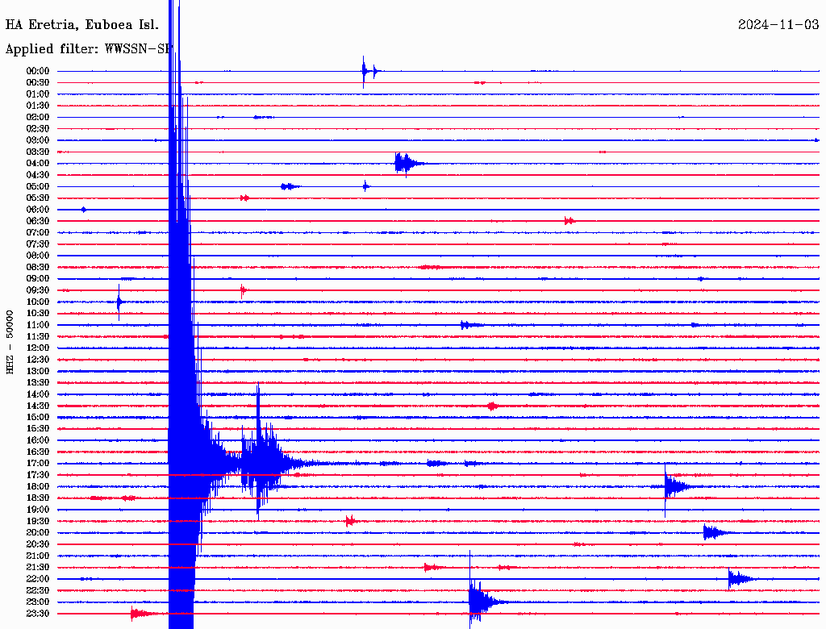Select the 21:30 time label
The image size is (826, 629).
click(38, 568)
